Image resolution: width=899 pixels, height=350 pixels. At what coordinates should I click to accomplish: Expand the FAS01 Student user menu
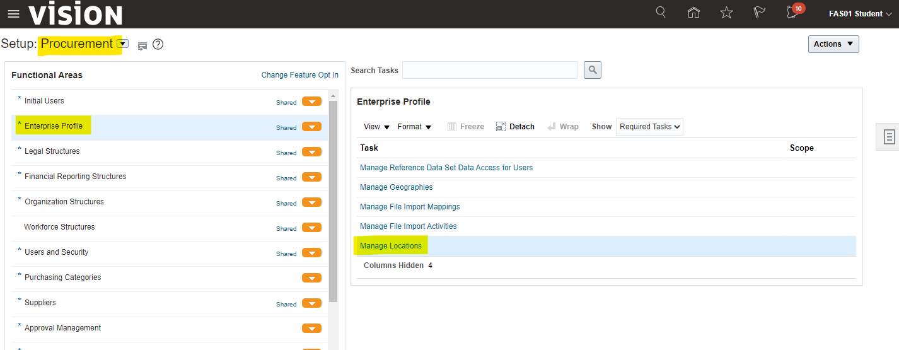860,14
